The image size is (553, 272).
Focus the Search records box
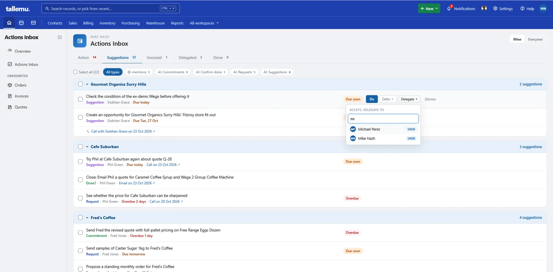click(111, 8)
